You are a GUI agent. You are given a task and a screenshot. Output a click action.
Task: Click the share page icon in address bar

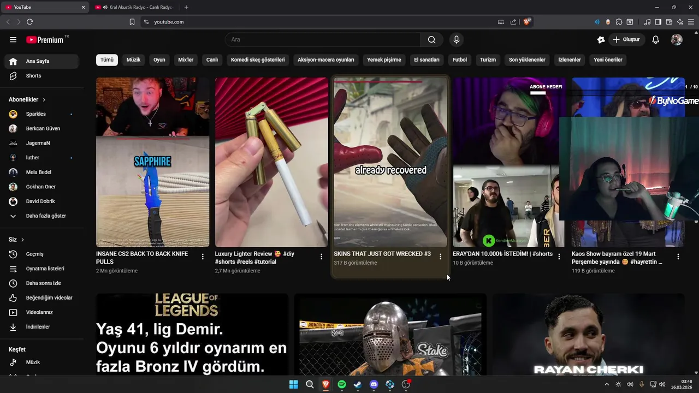coord(513,22)
